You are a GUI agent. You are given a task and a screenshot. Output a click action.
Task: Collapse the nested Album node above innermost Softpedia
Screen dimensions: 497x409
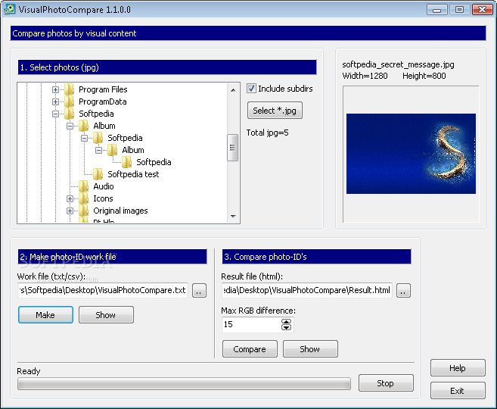click(x=98, y=150)
